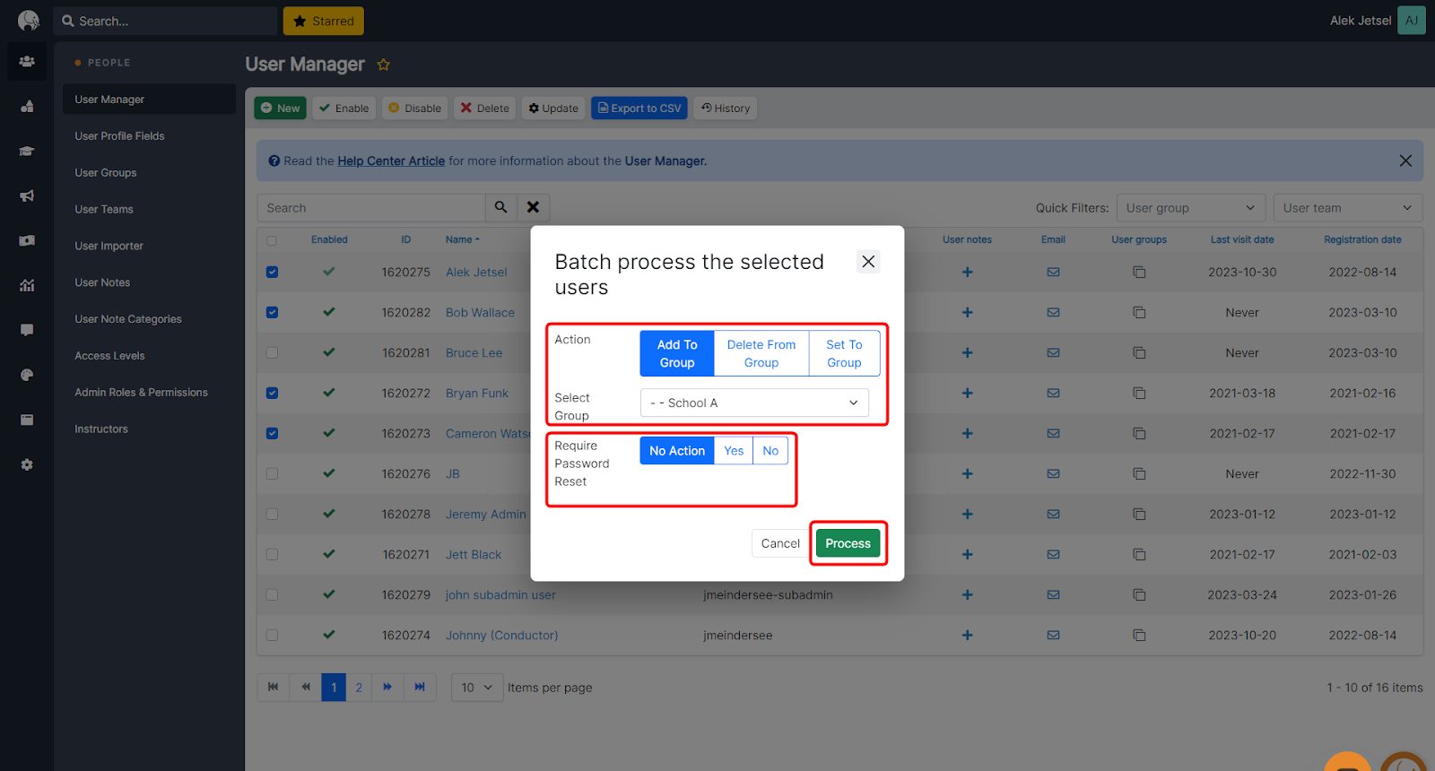The image size is (1435, 771).
Task: Open the settings gear sidebar icon
Action: [27, 464]
